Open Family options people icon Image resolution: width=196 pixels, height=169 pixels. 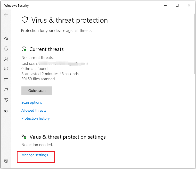pyautogui.click(x=6, y=111)
